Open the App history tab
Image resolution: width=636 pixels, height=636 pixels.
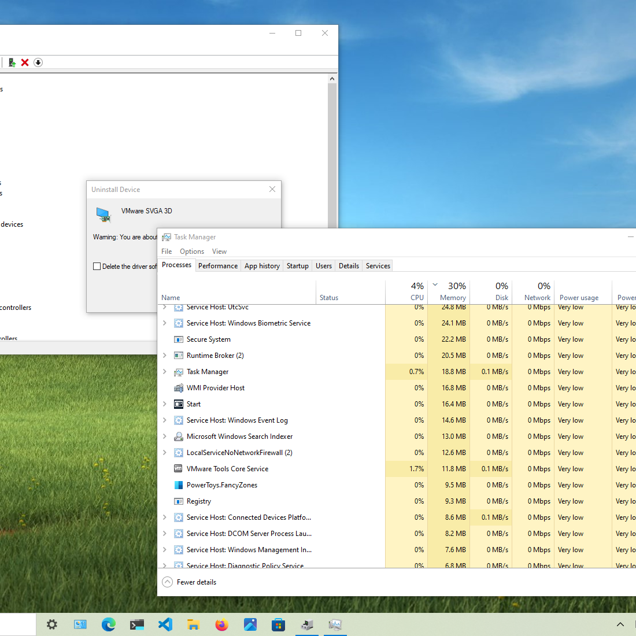tap(262, 265)
